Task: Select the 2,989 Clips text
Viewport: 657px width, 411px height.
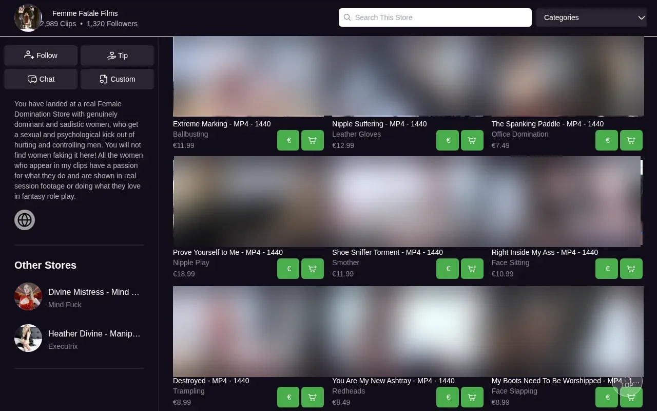Action: tap(58, 24)
